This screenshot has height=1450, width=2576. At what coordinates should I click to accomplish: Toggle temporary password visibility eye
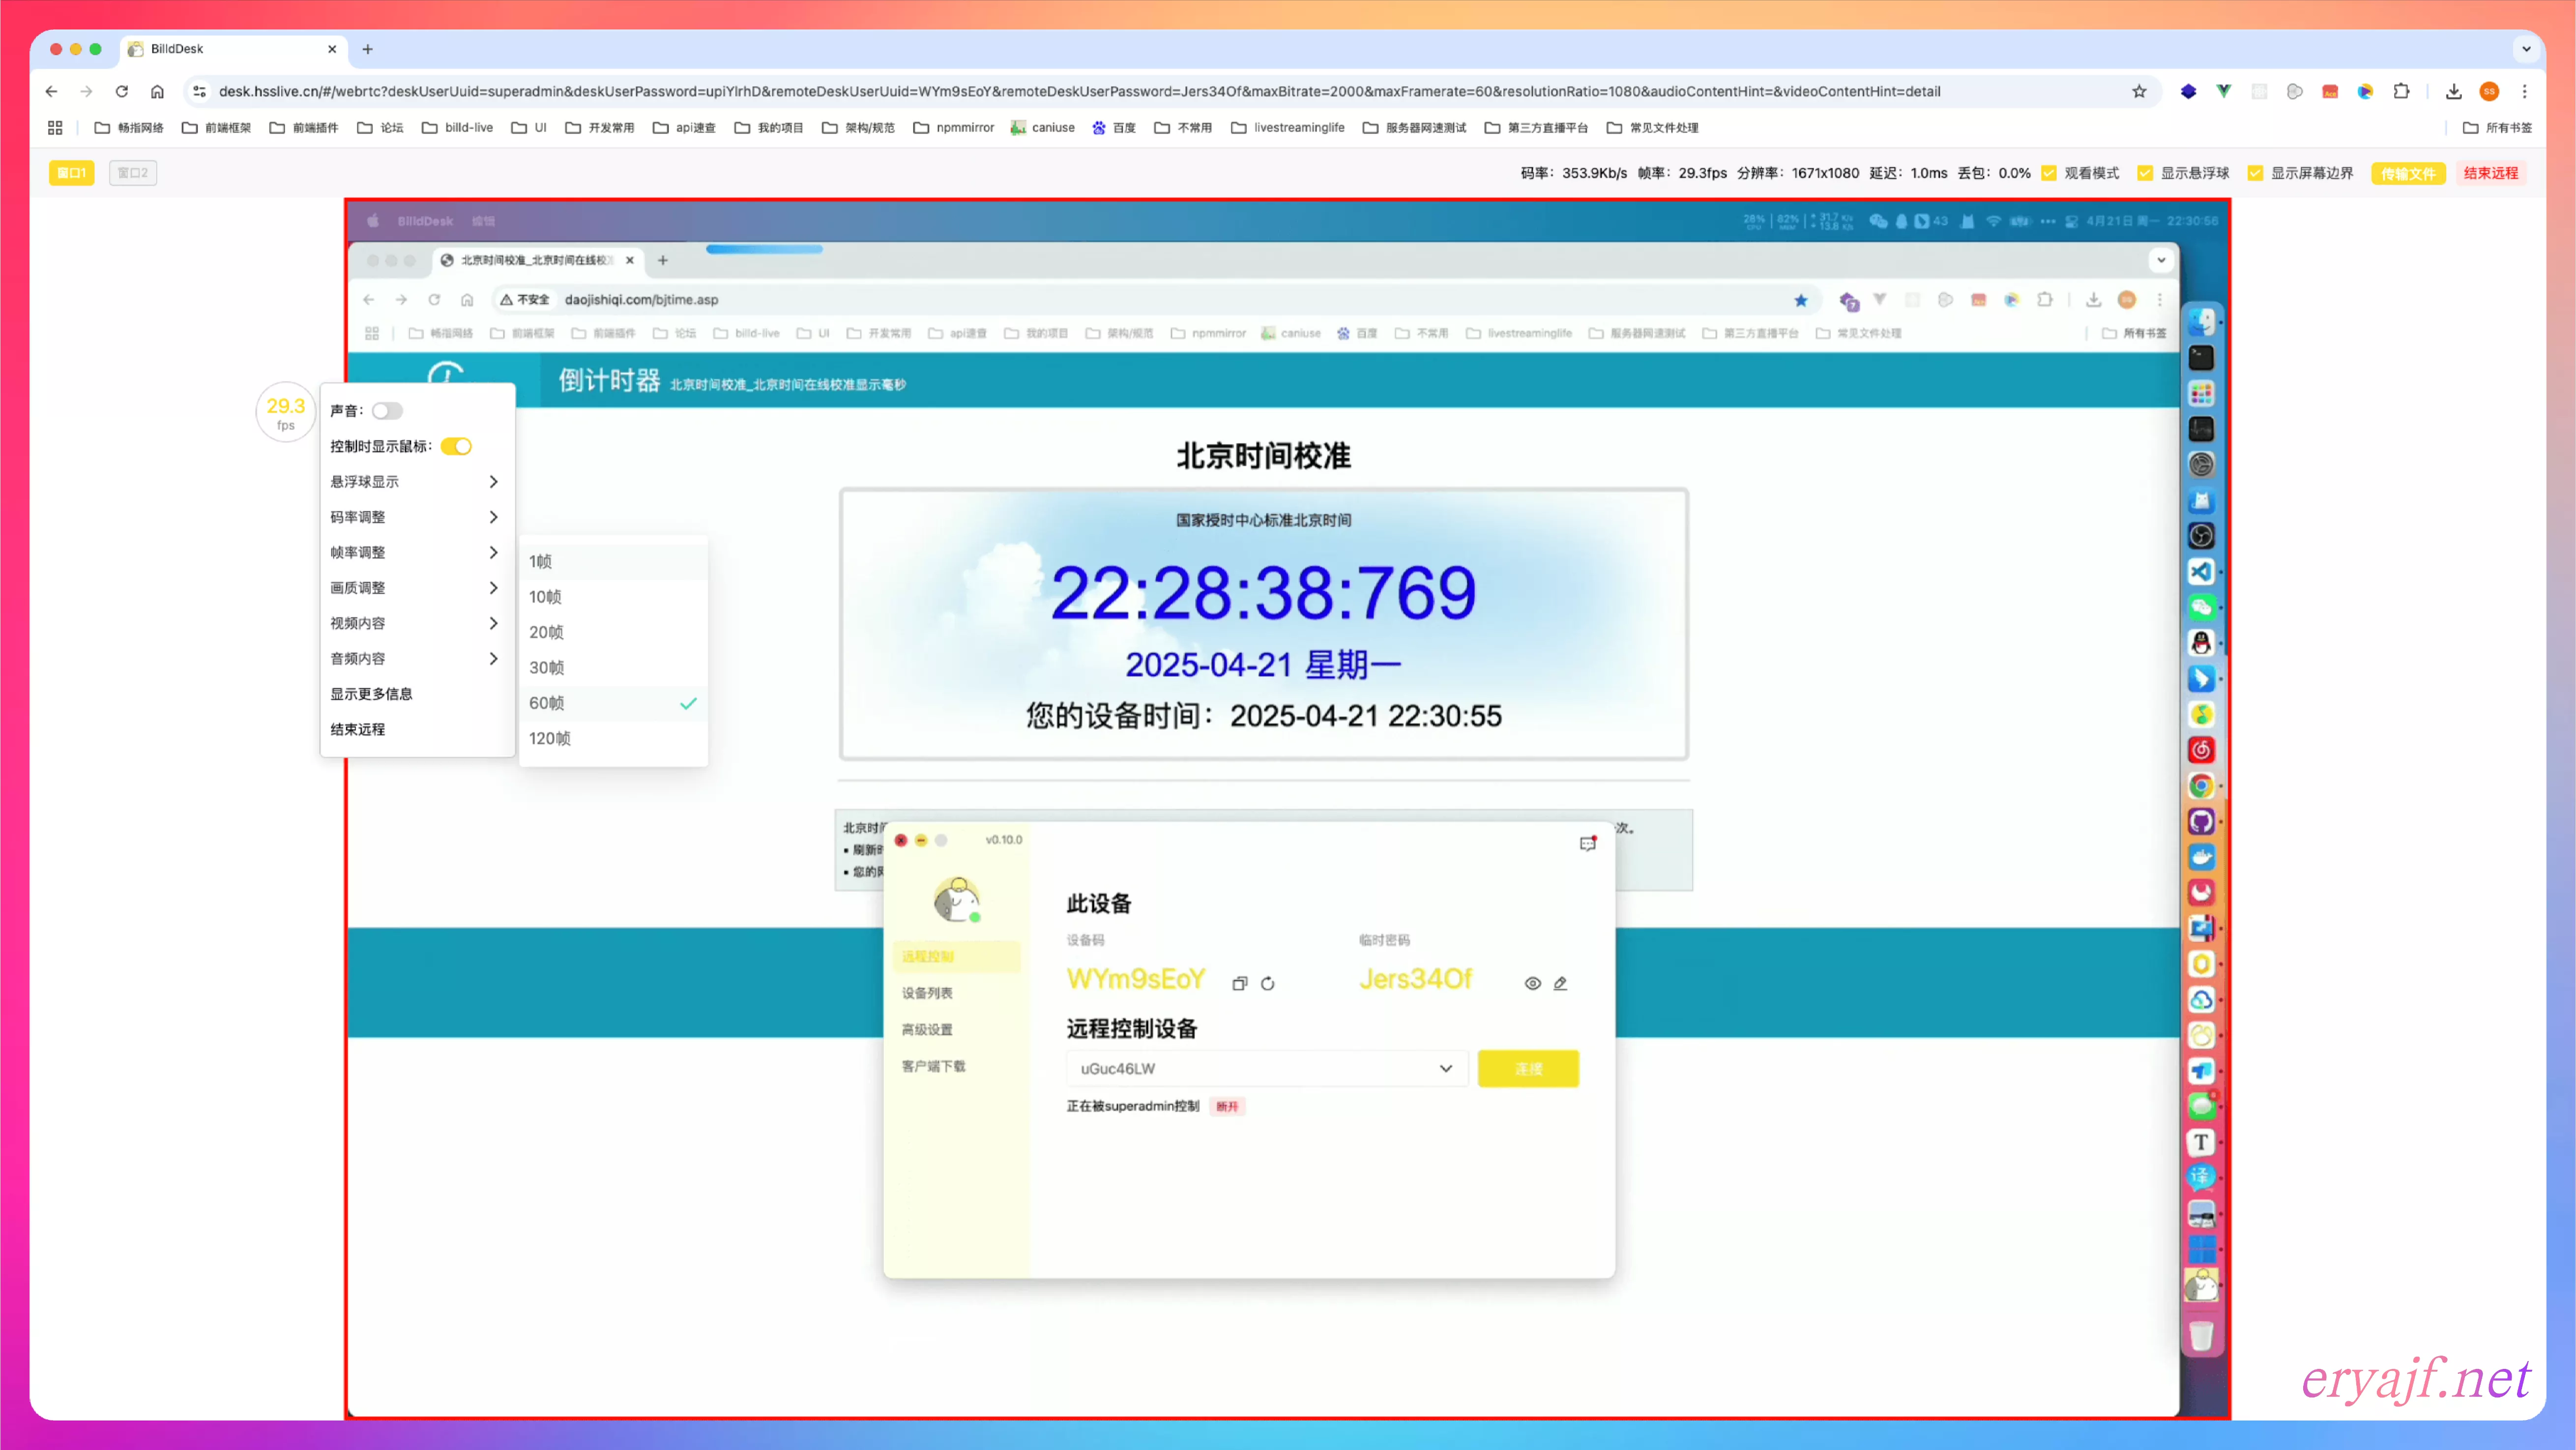pos(1532,983)
